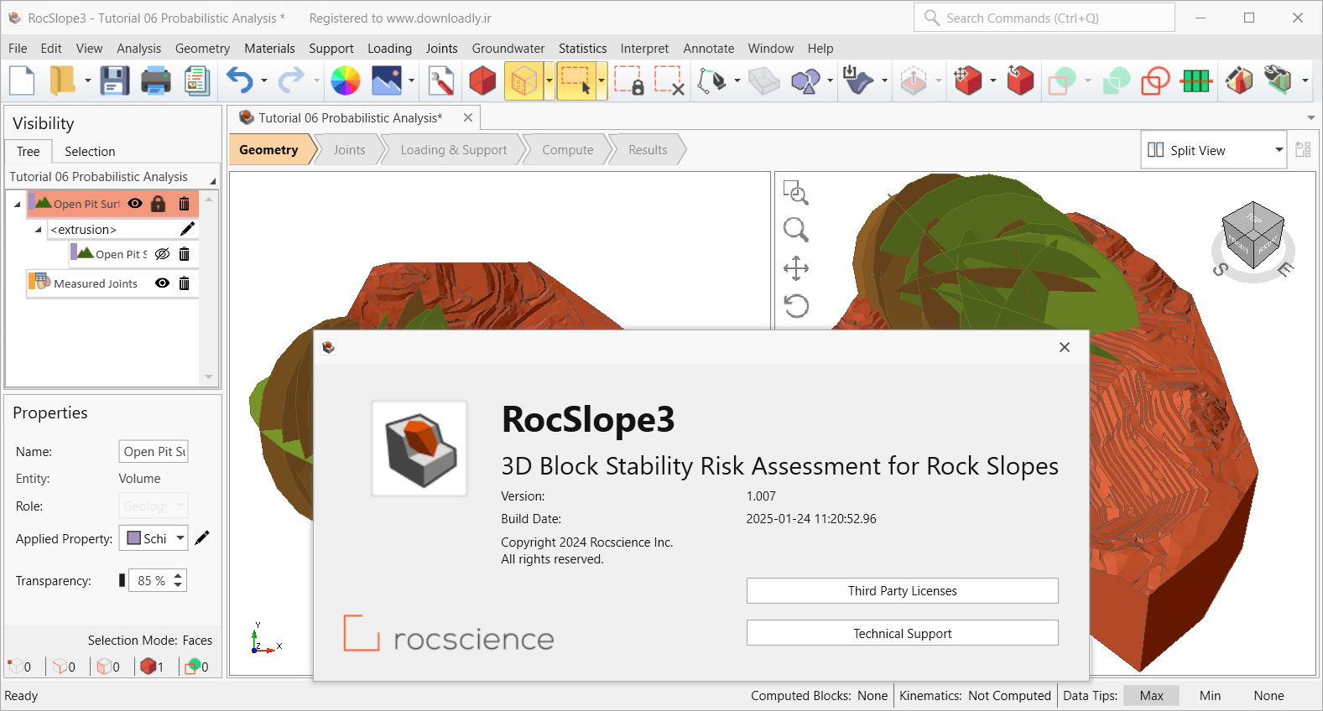Viewport: 1323px width, 711px height.
Task: Collapse the extrusion tree node
Action: (x=38, y=230)
